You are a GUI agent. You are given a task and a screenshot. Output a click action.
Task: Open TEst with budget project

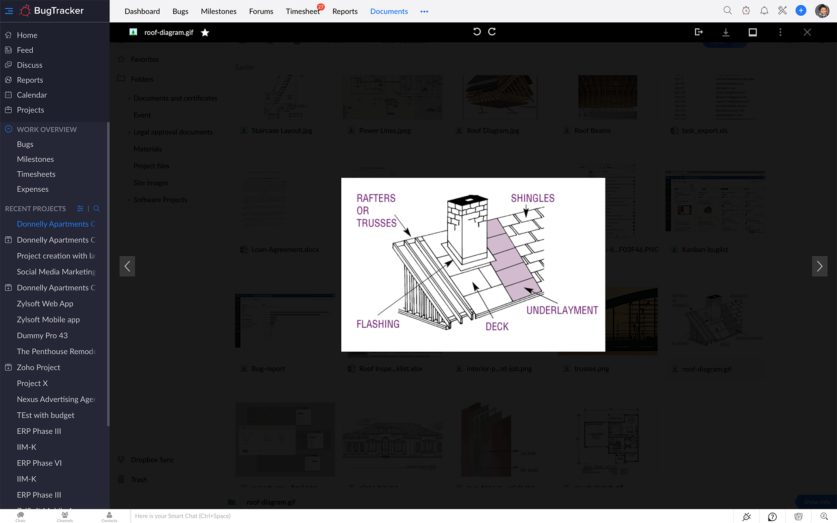pos(46,415)
